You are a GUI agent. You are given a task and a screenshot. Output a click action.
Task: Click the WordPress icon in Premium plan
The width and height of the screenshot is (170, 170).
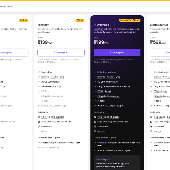(x=39, y=126)
